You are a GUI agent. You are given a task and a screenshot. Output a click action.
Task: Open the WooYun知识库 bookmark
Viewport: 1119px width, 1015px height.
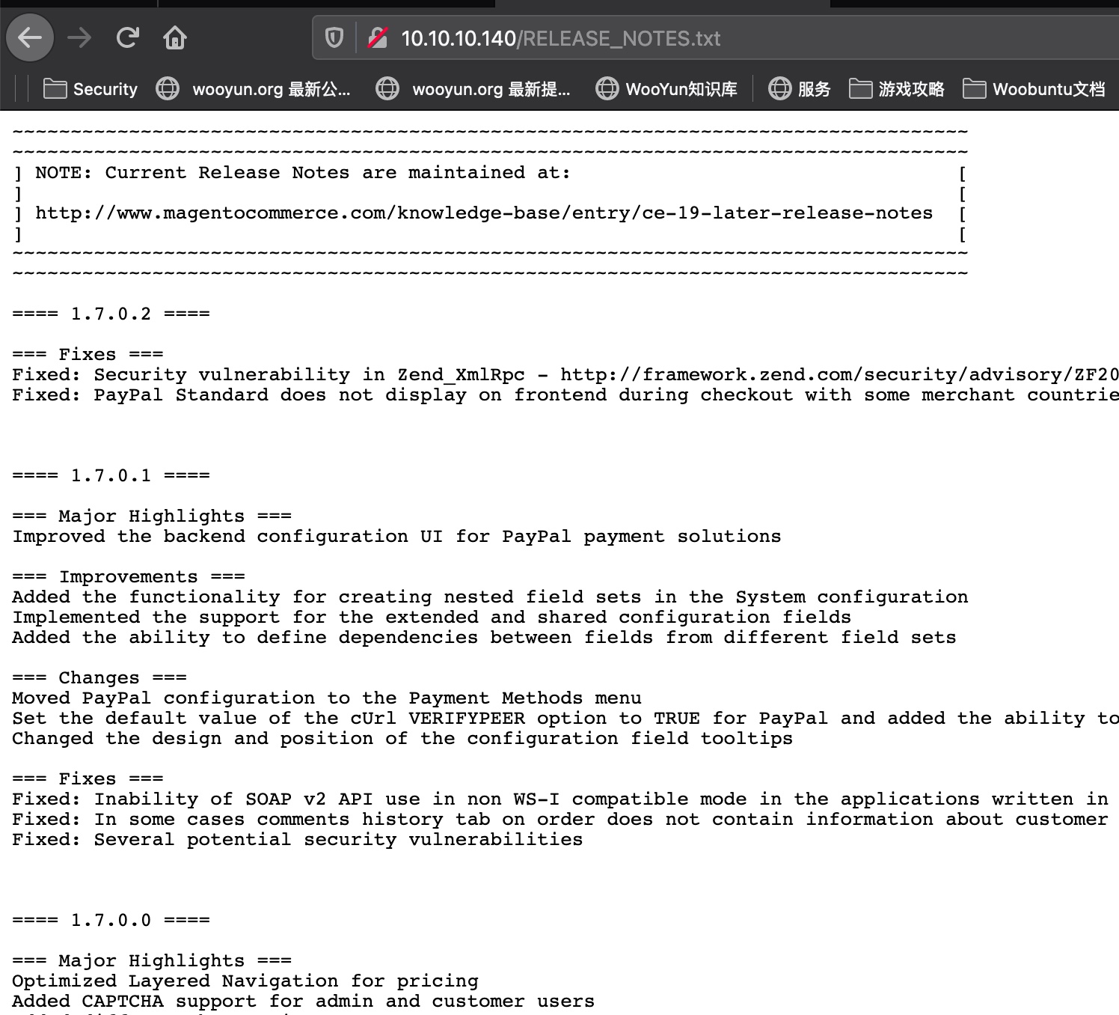[x=666, y=89]
